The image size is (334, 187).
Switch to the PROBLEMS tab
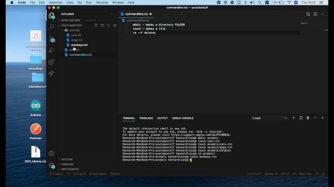tap(146, 118)
